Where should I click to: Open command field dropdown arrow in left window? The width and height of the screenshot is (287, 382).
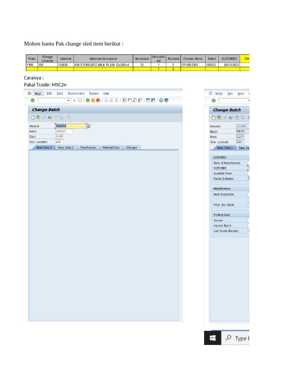(68, 100)
